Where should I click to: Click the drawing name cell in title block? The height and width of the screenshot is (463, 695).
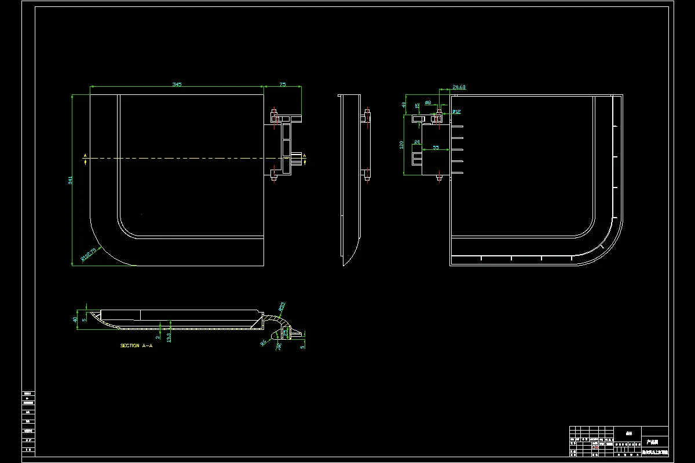[x=655, y=451]
